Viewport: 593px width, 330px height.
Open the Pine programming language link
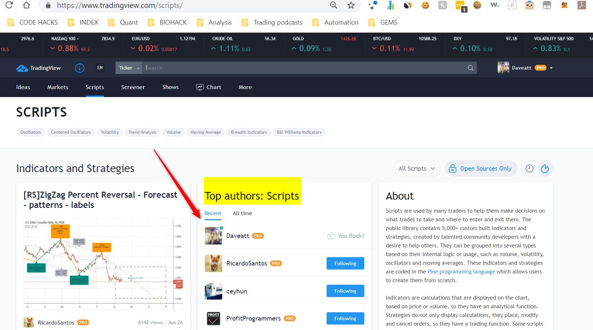point(461,272)
